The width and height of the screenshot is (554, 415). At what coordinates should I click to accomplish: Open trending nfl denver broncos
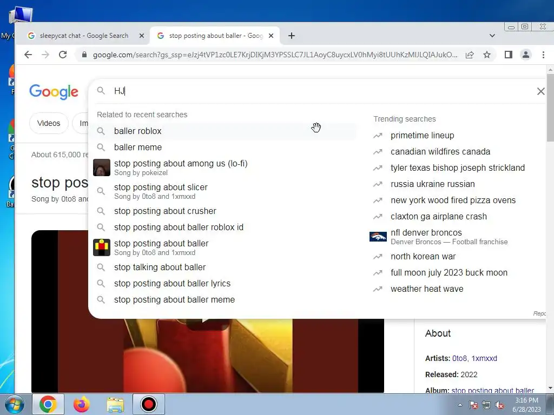[449, 237]
